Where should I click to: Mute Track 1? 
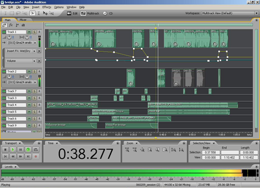[29, 32]
